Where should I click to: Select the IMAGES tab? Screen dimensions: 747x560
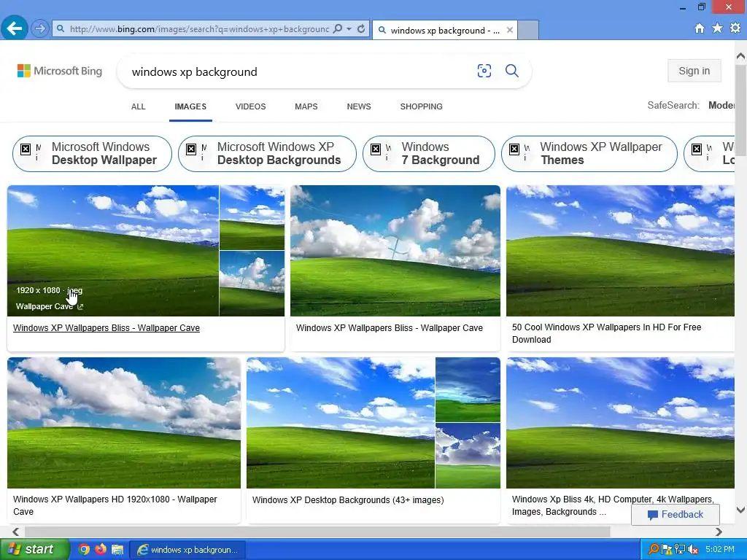(190, 106)
